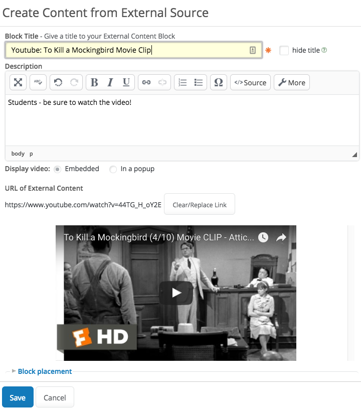Click the YouTube URL text
361x411 pixels.
(83, 205)
